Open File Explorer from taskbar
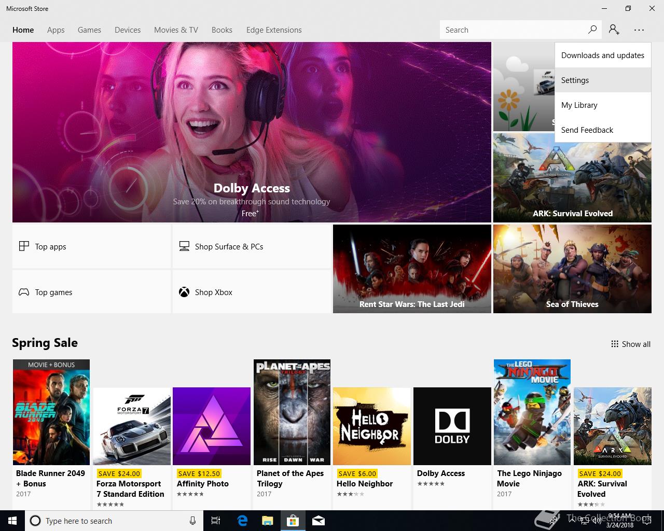The height and width of the screenshot is (531, 664). (268, 521)
